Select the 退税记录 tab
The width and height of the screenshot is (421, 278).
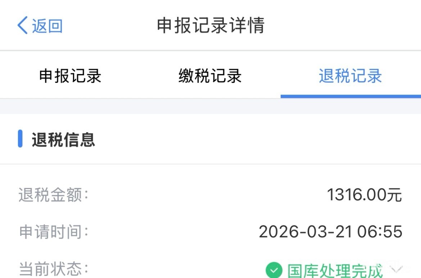point(350,76)
